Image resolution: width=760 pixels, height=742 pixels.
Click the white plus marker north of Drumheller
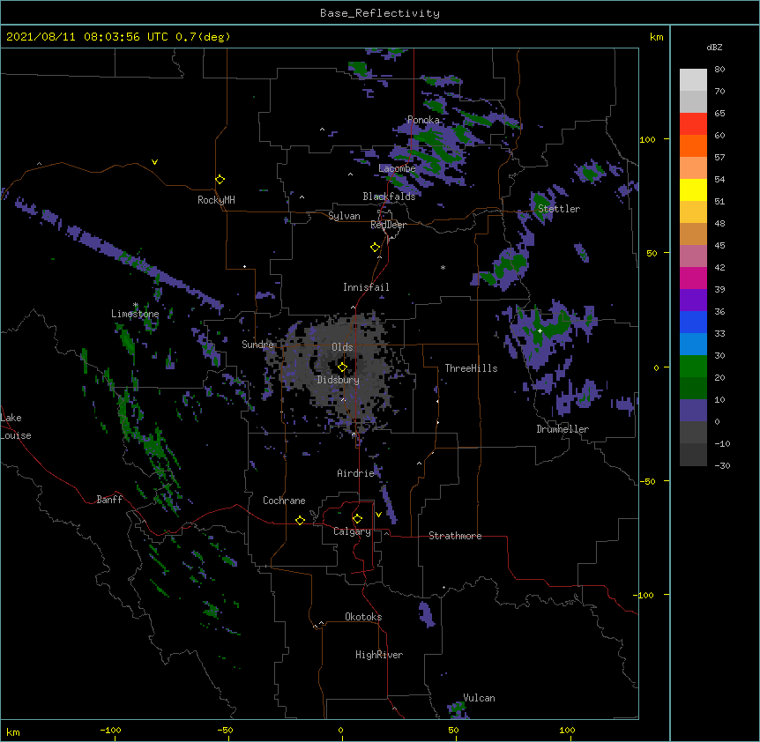click(540, 330)
